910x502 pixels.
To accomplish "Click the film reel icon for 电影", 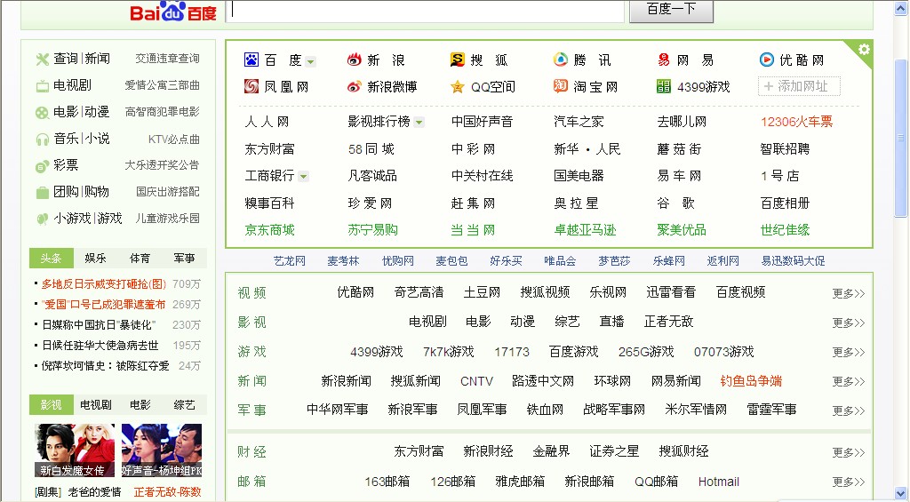I will pos(43,113).
